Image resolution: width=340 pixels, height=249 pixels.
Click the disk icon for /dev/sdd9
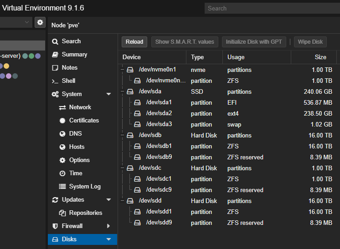coord(137,223)
